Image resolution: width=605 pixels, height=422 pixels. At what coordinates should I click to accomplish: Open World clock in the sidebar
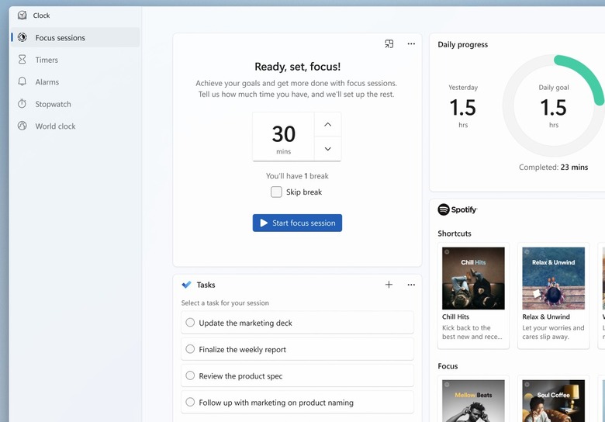[x=55, y=126]
